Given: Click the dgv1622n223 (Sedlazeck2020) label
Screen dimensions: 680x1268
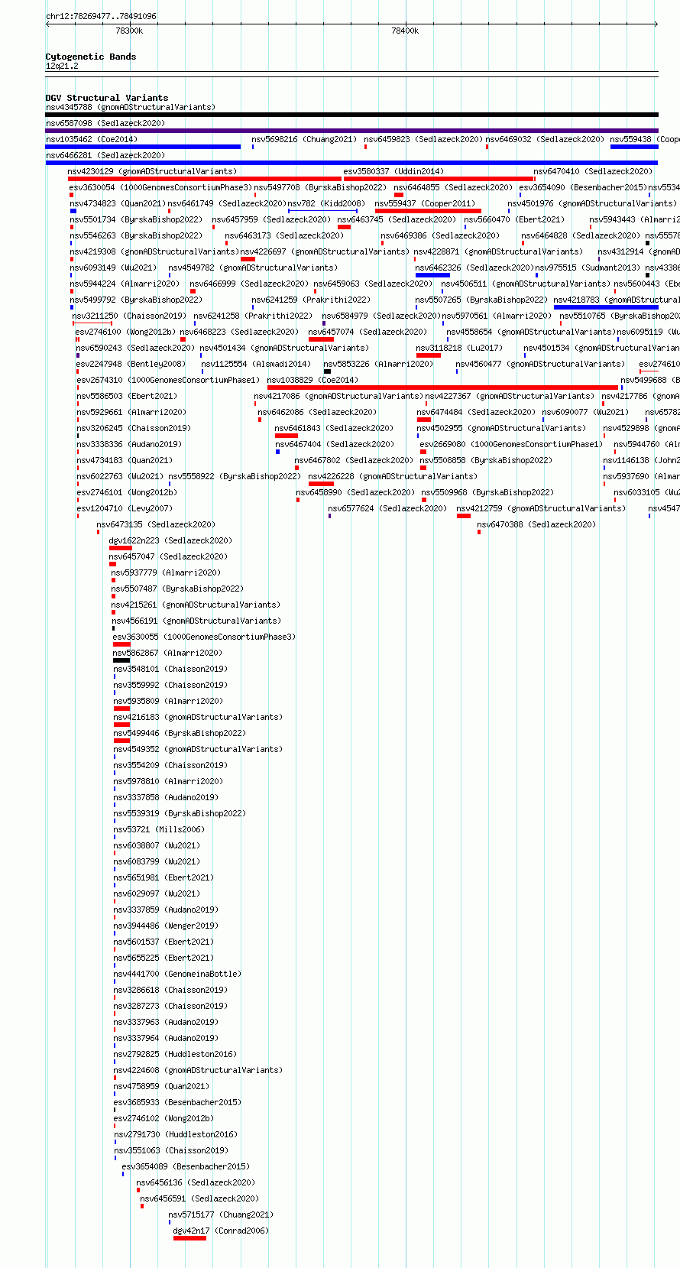Looking at the screenshot, I should click(170, 540).
